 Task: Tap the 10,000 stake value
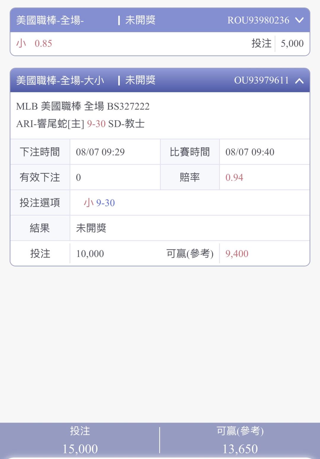[x=90, y=254]
